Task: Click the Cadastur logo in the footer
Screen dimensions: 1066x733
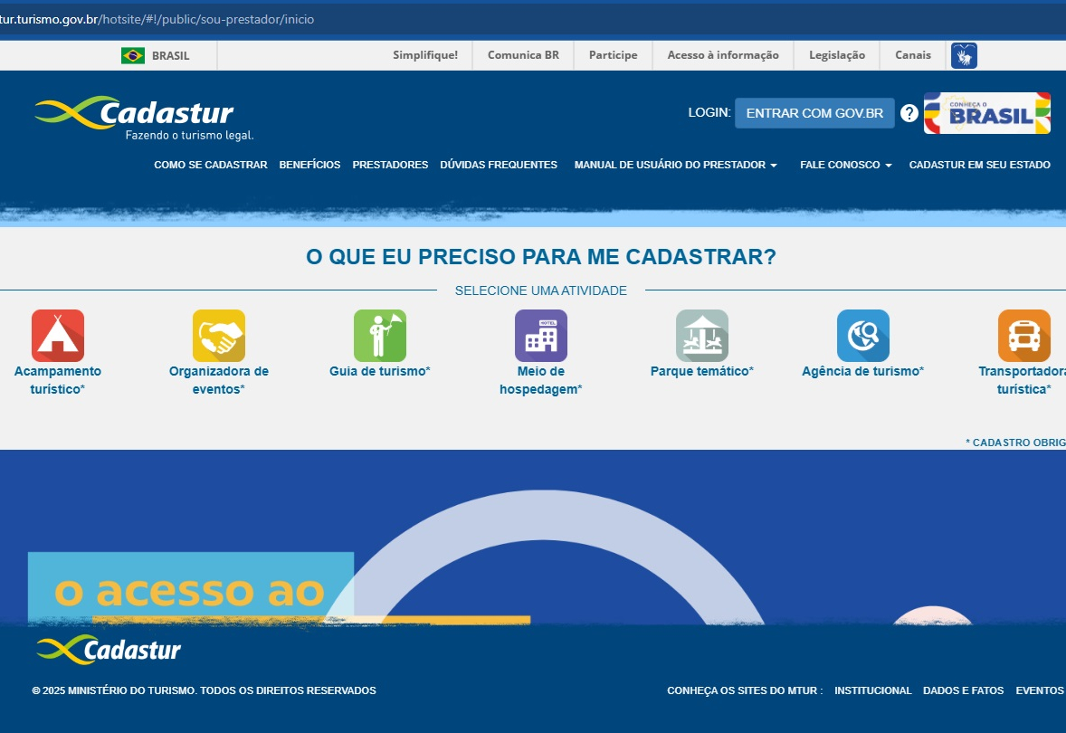Action: (109, 650)
